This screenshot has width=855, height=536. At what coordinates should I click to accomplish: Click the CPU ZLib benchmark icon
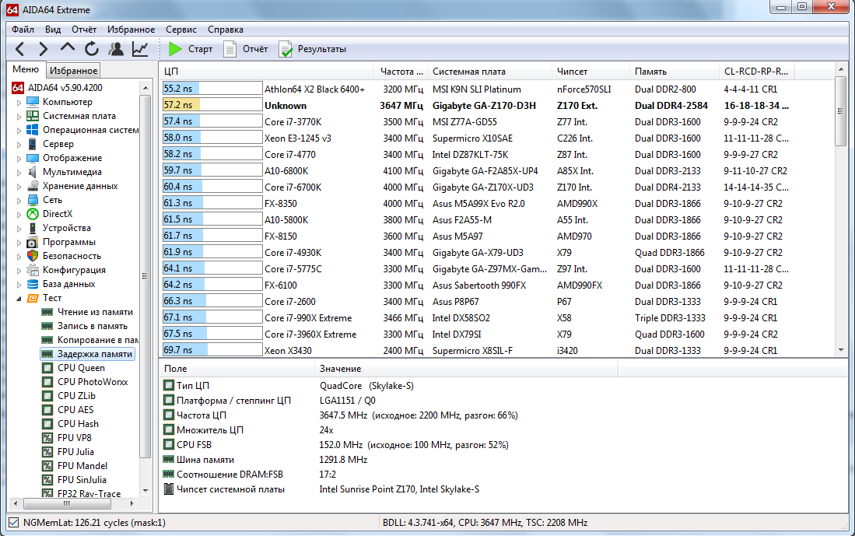[47, 396]
